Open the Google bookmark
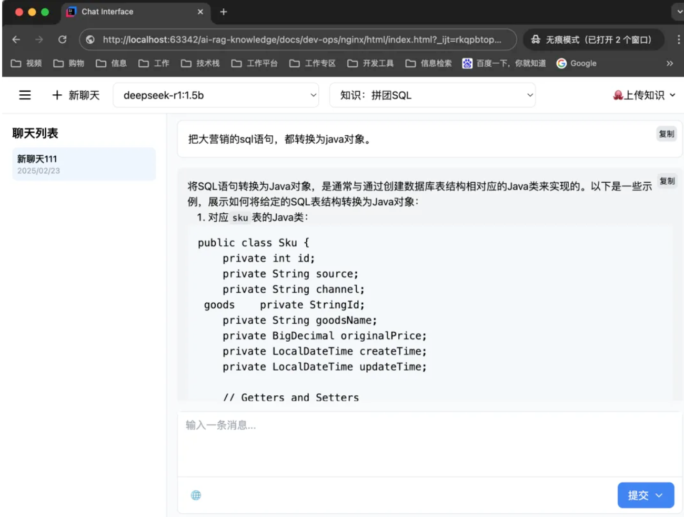Screen dimensions: 684x517 click(x=577, y=63)
